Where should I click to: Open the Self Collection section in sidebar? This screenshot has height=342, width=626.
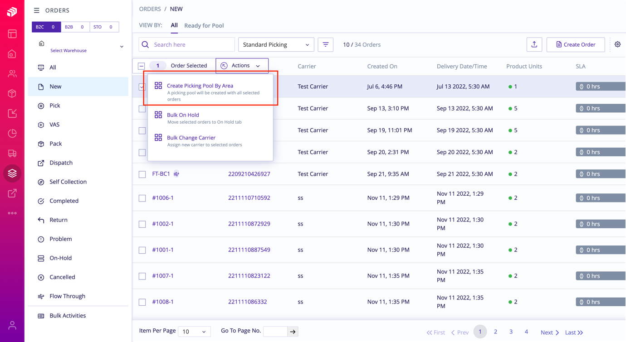(78, 182)
